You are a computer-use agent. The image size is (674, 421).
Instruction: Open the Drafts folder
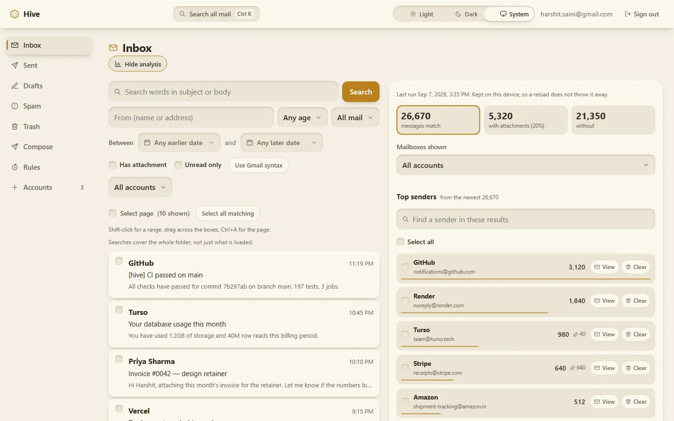[49, 86]
